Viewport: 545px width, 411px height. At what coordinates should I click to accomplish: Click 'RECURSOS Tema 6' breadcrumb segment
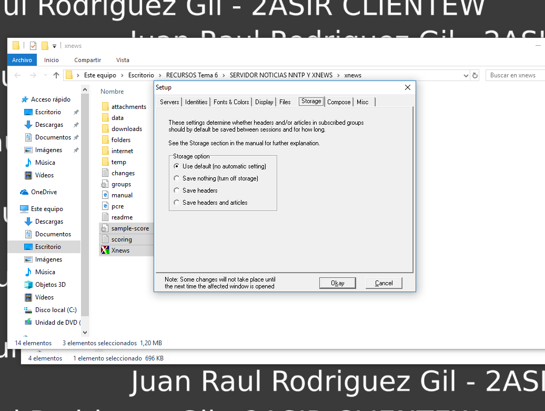[x=192, y=75]
